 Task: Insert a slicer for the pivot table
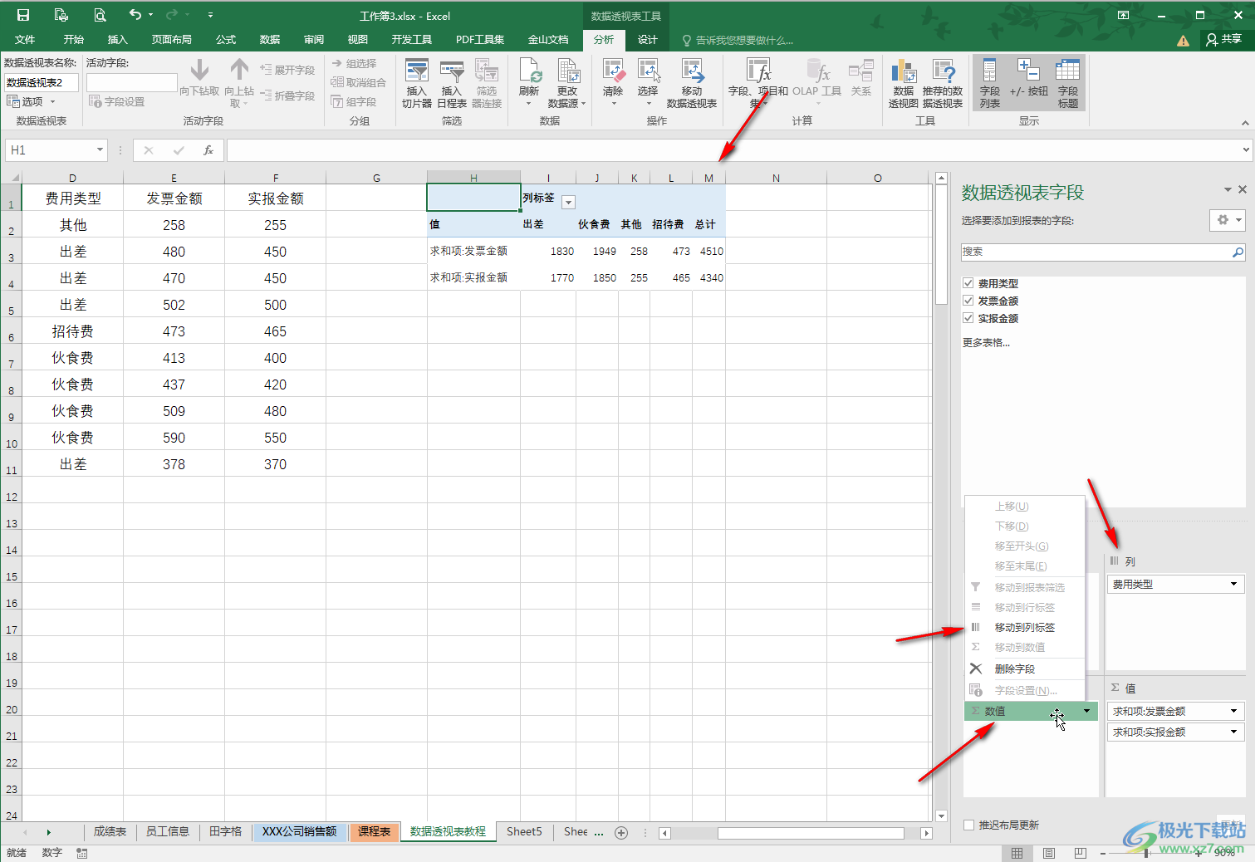click(416, 83)
